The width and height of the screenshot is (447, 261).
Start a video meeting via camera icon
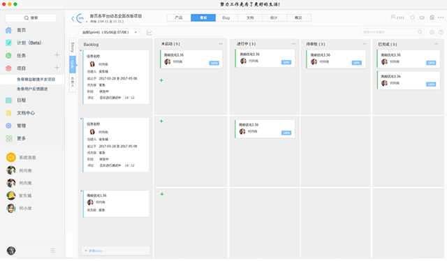pyautogui.click(x=422, y=17)
